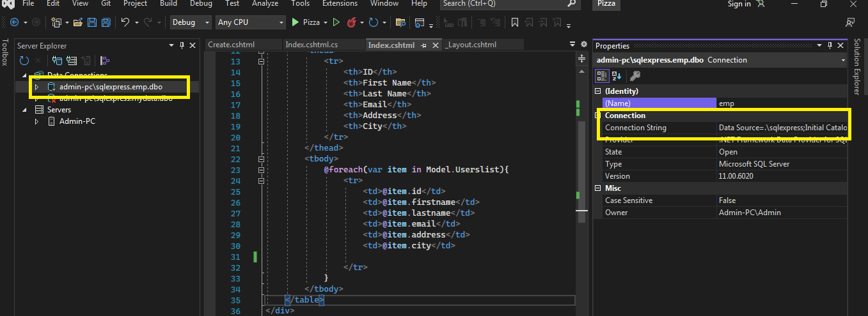868x316 pixels.
Task: Click the Restart circular arrow icon
Action: (x=374, y=22)
